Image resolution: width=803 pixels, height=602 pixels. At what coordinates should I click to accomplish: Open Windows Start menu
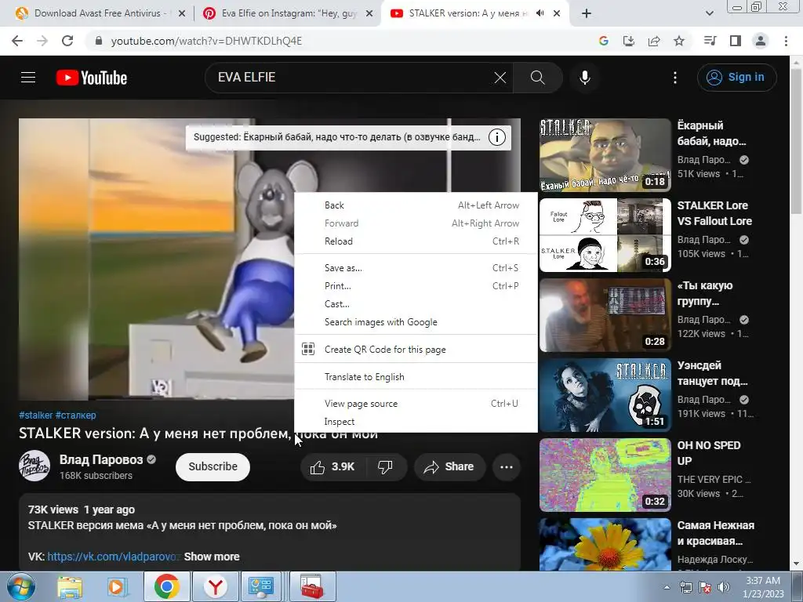(20, 587)
